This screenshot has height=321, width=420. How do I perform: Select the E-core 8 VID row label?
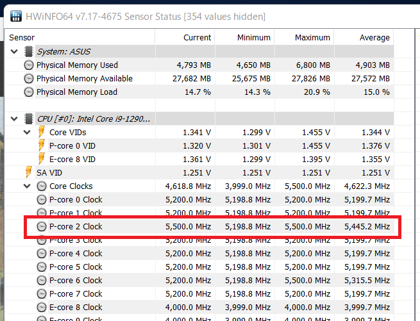72,159
